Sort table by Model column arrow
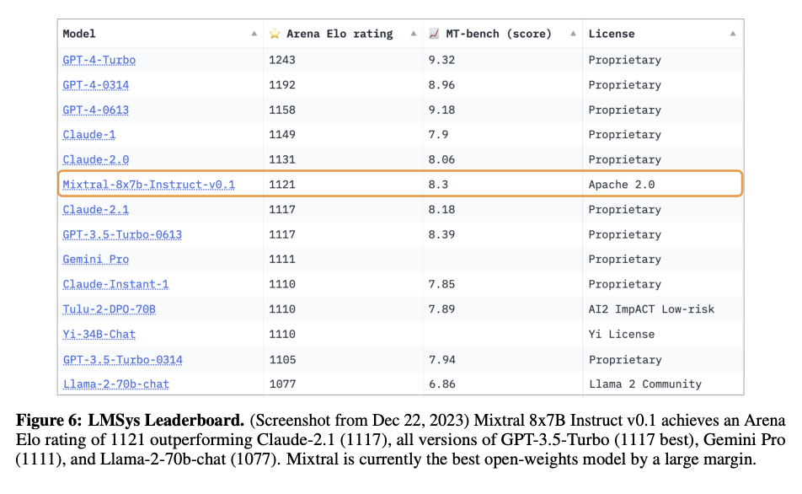 [254, 34]
